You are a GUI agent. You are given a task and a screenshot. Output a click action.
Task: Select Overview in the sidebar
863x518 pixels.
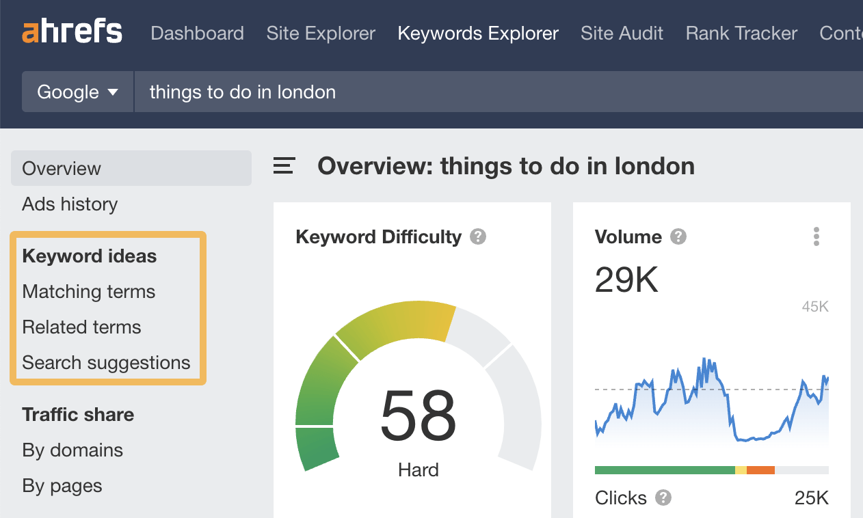pos(62,168)
